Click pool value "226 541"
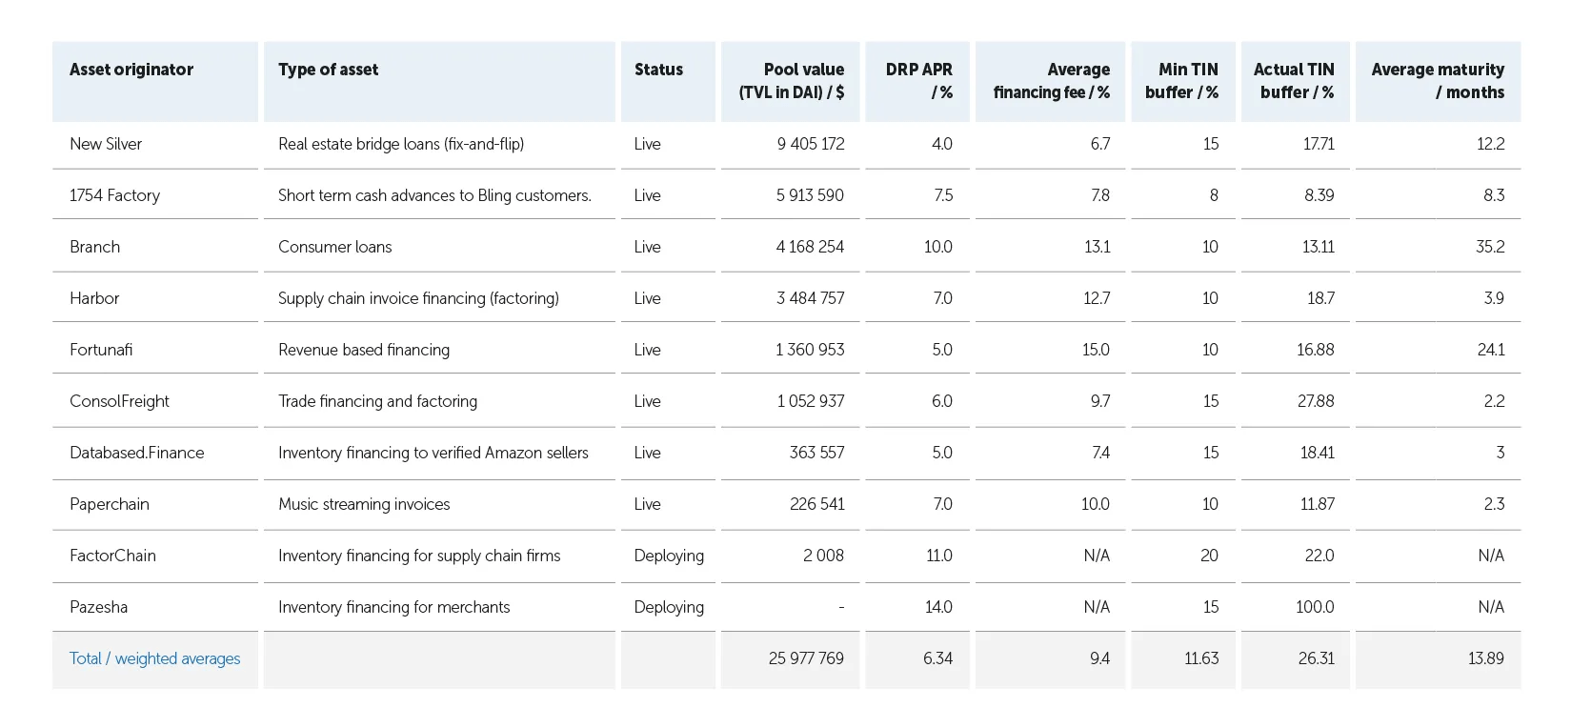Viewport: 1571px width, 708px height. pyautogui.click(x=816, y=504)
